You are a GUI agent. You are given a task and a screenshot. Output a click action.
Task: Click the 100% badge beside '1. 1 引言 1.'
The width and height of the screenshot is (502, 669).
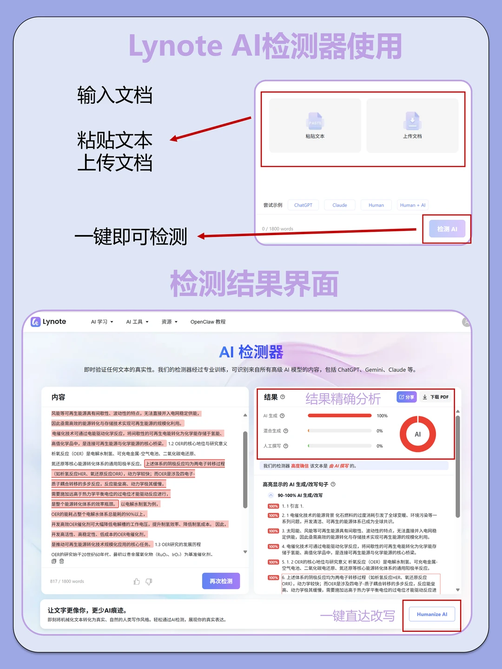click(273, 506)
